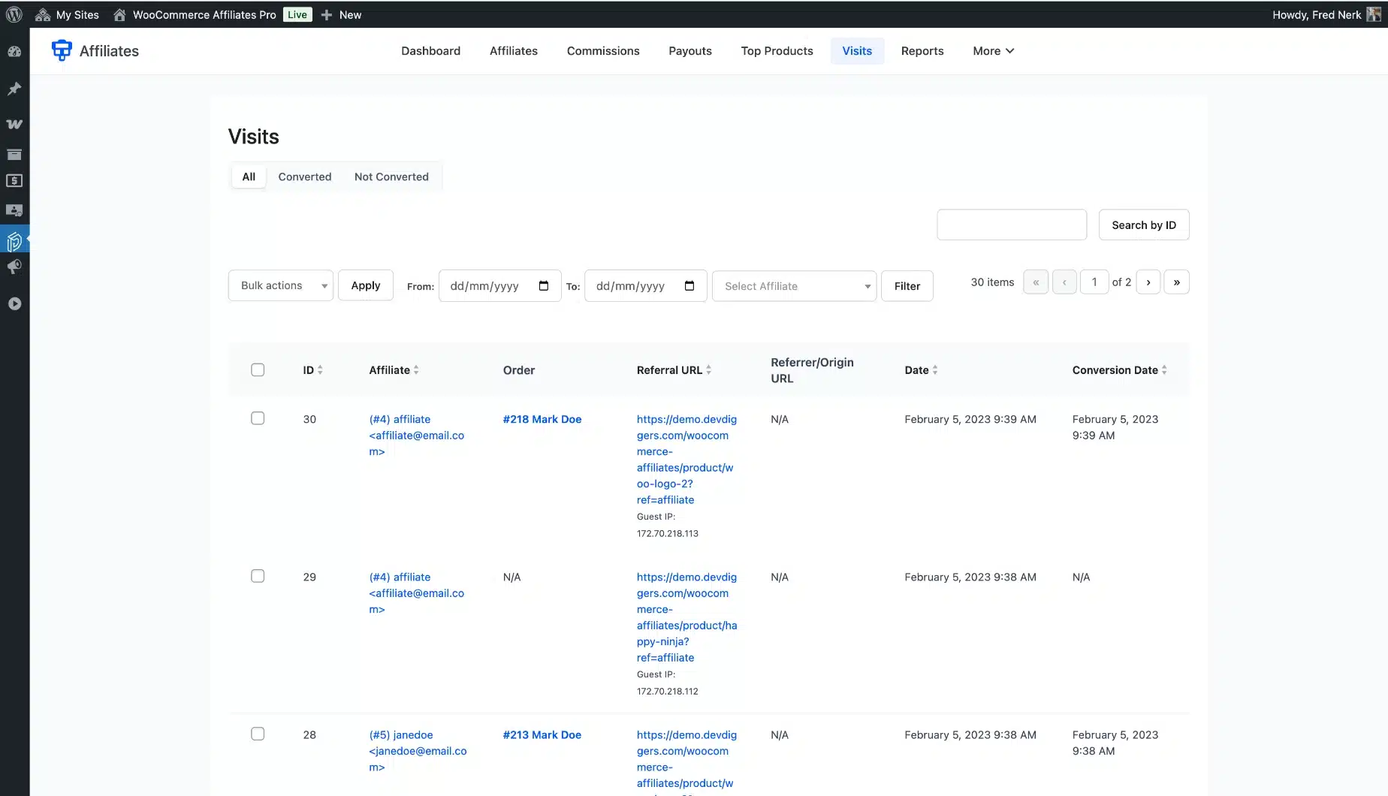Click the WordPress logo in admin bar
The height and width of the screenshot is (796, 1388).
[14, 14]
